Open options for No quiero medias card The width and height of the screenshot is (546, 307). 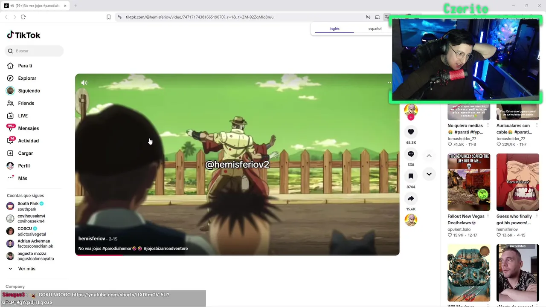(488, 125)
